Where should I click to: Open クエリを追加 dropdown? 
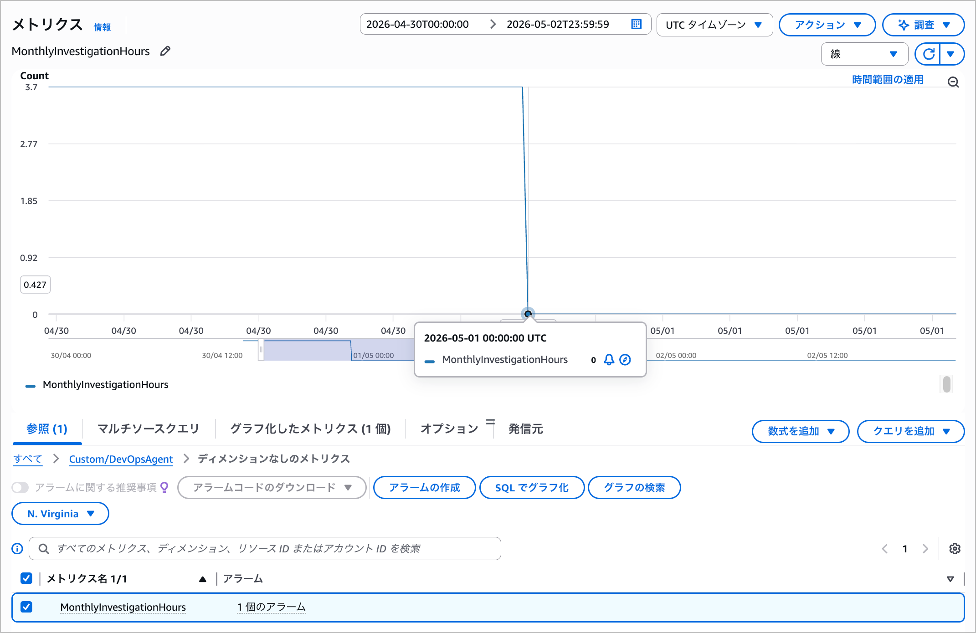tap(910, 431)
